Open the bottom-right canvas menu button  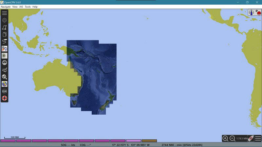point(258,138)
